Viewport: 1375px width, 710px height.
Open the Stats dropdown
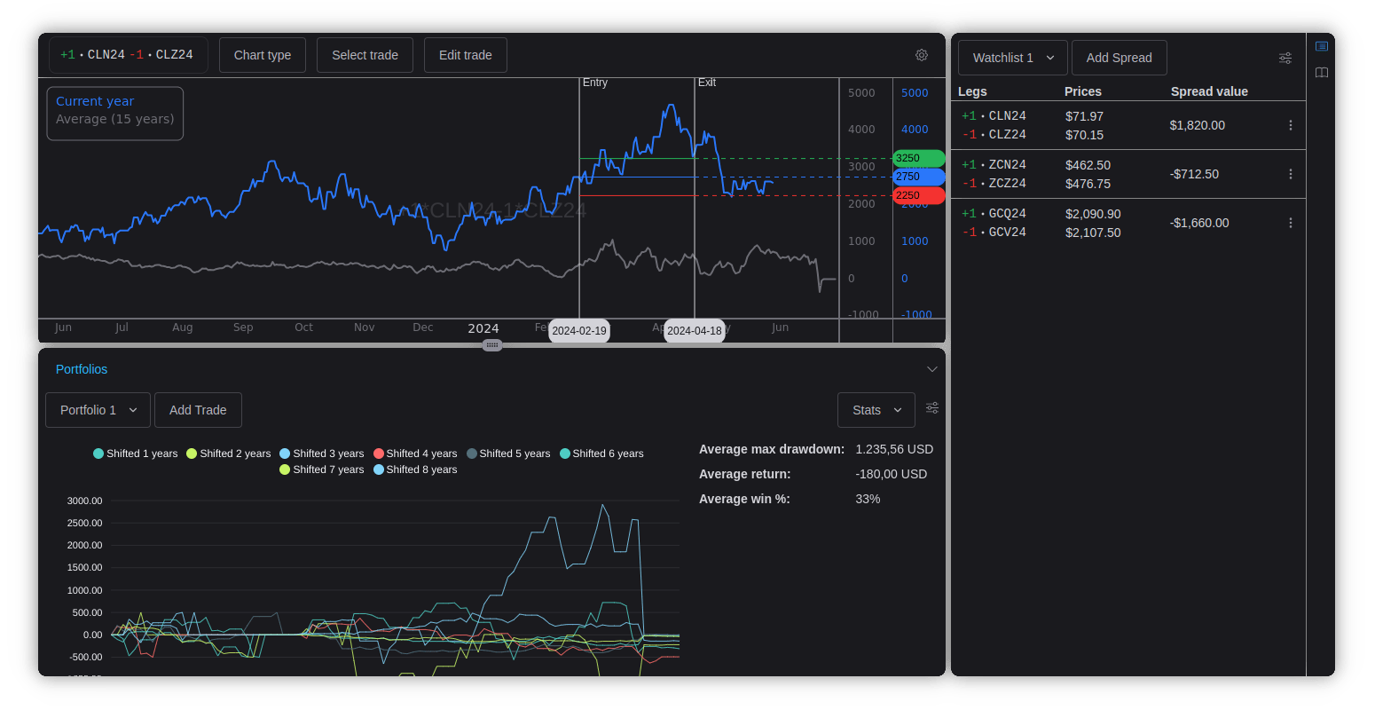point(876,410)
